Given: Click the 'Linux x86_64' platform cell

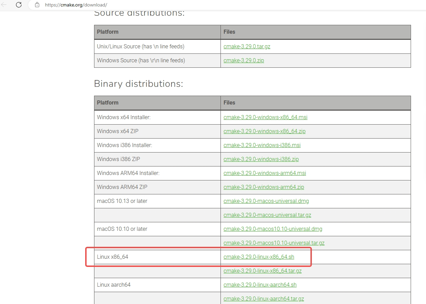Looking at the screenshot, I should [x=157, y=257].
